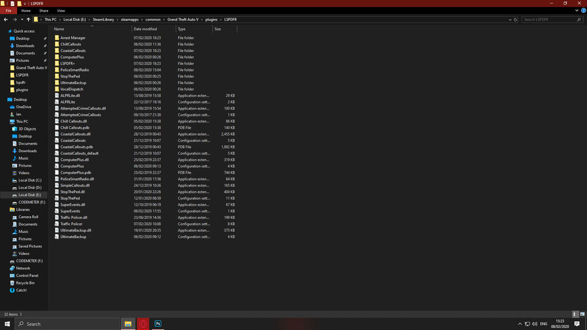Sort by Date modified column

point(145,29)
